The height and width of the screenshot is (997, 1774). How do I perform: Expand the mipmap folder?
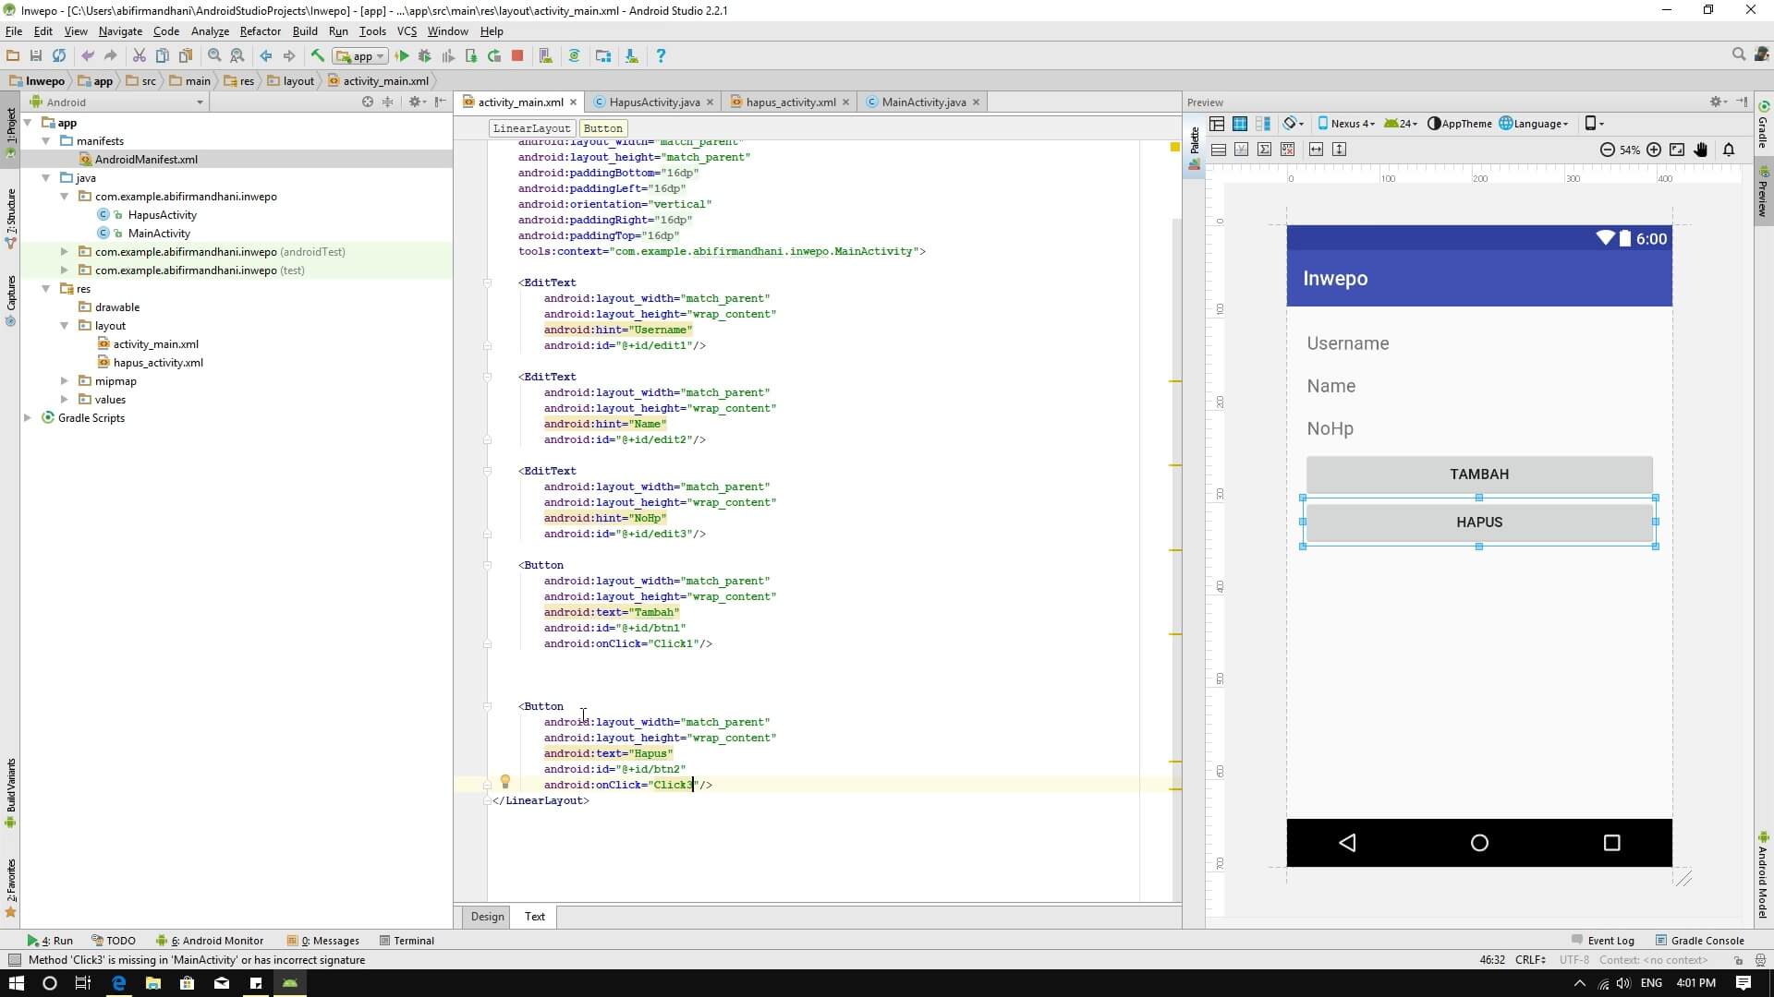[x=65, y=381]
